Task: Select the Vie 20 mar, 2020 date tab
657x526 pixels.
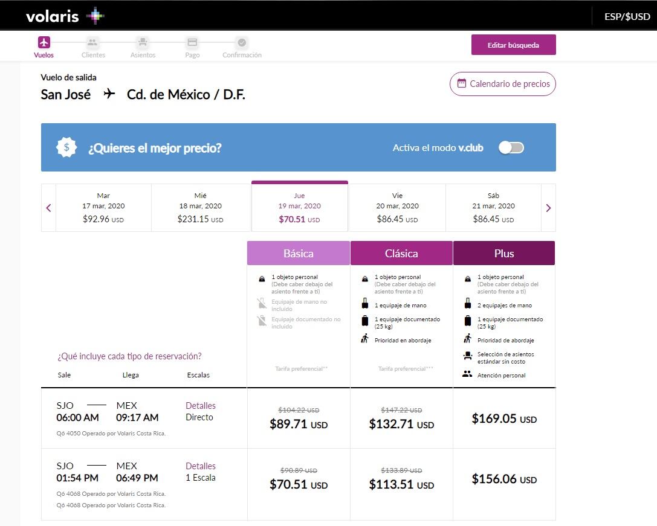Action: [x=397, y=208]
